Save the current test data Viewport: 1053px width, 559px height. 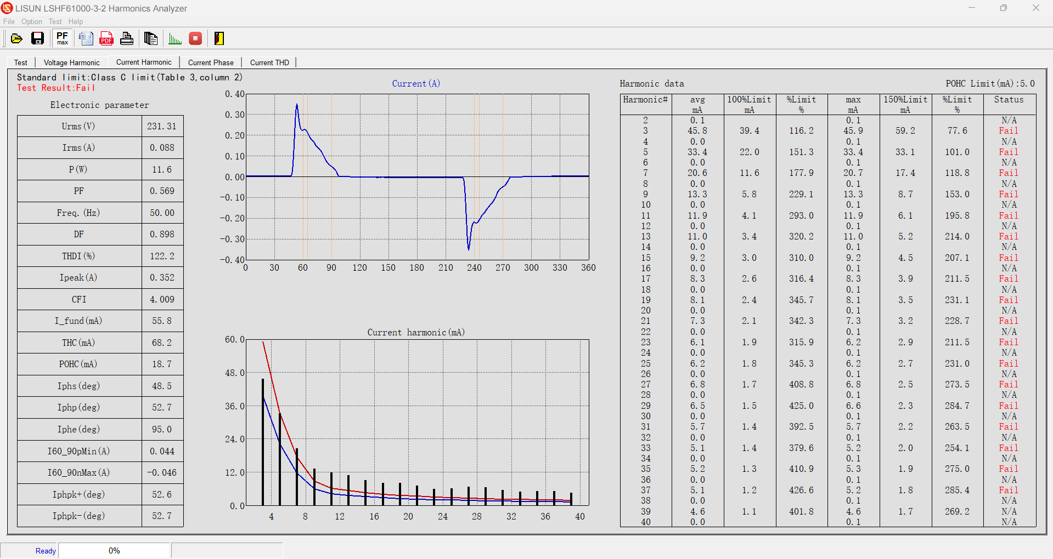click(x=37, y=38)
